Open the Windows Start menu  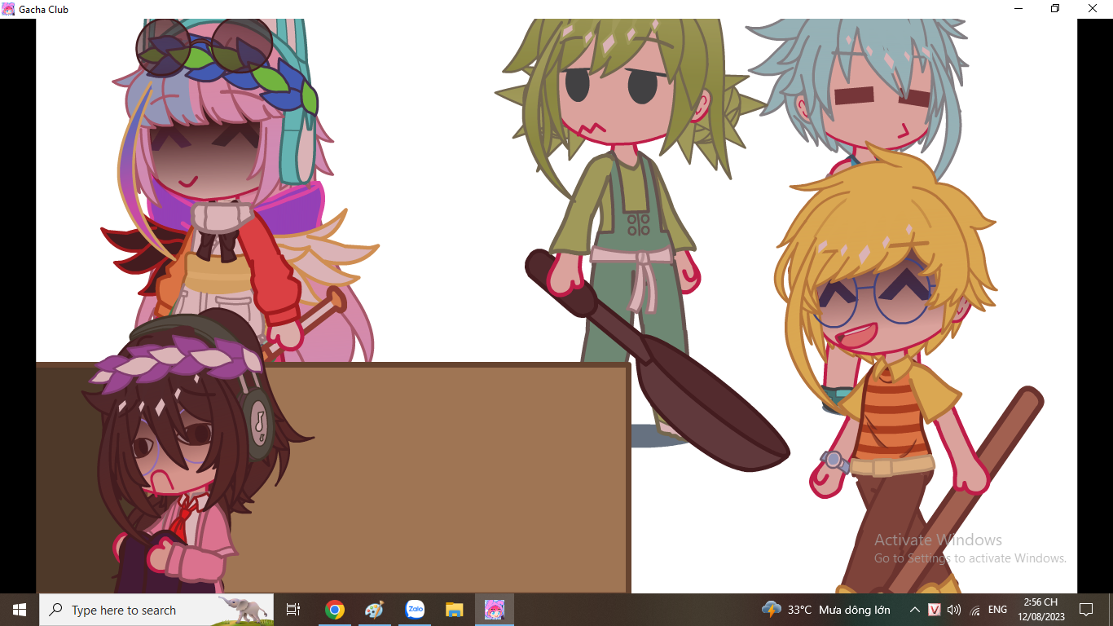pyautogui.click(x=19, y=610)
